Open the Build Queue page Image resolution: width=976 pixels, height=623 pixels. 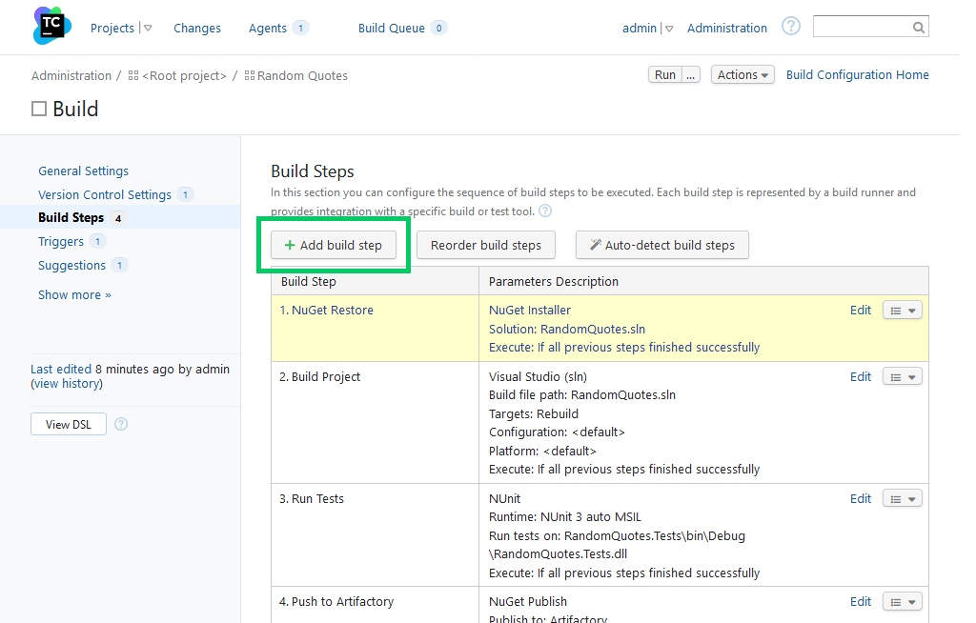(392, 28)
